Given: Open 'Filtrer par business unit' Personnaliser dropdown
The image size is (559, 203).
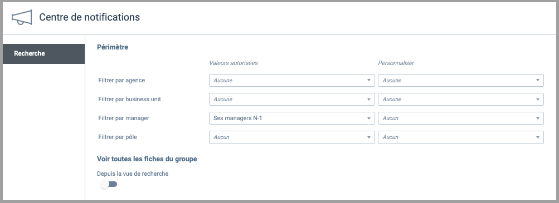Looking at the screenshot, I should 460,99.
